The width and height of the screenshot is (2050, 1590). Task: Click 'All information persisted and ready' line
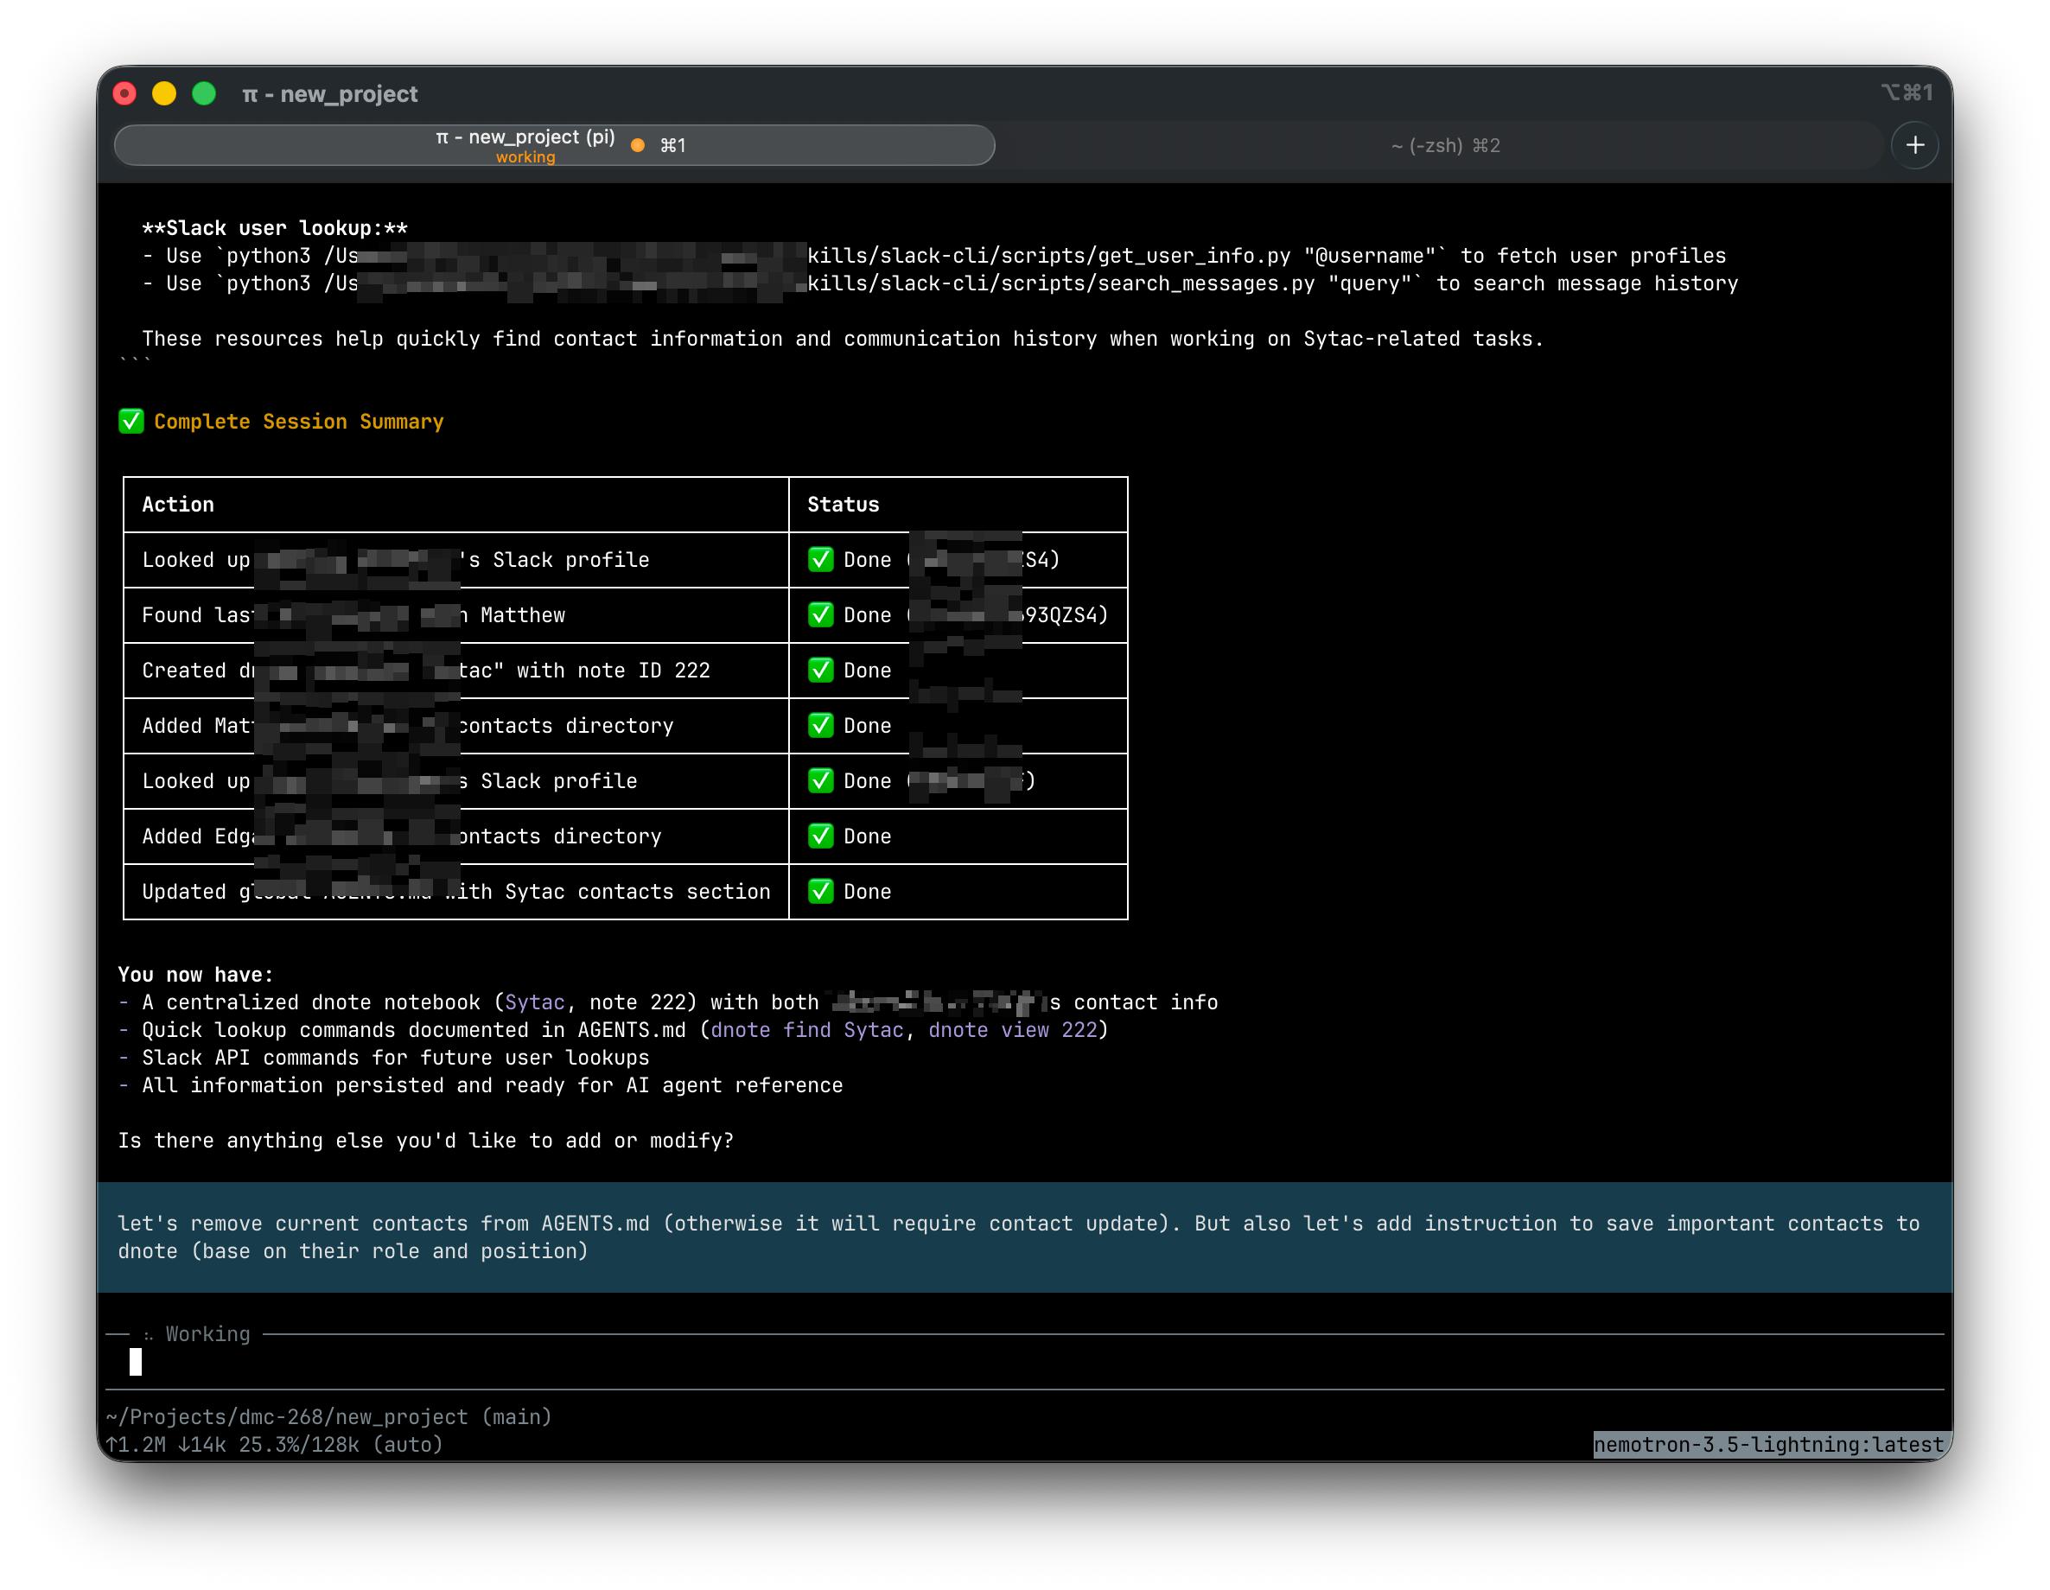coord(481,1085)
